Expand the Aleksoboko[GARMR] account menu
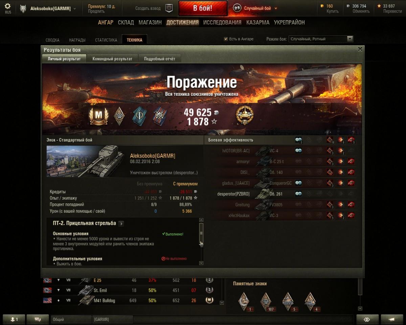Viewport: 406px width, 325px height. 52,8
